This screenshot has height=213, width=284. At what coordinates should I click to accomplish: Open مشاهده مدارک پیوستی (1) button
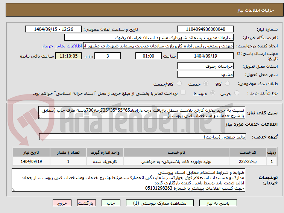point(160,203)
